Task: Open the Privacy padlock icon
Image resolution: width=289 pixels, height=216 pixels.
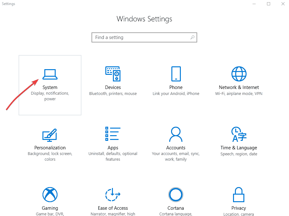Action: [x=239, y=195]
